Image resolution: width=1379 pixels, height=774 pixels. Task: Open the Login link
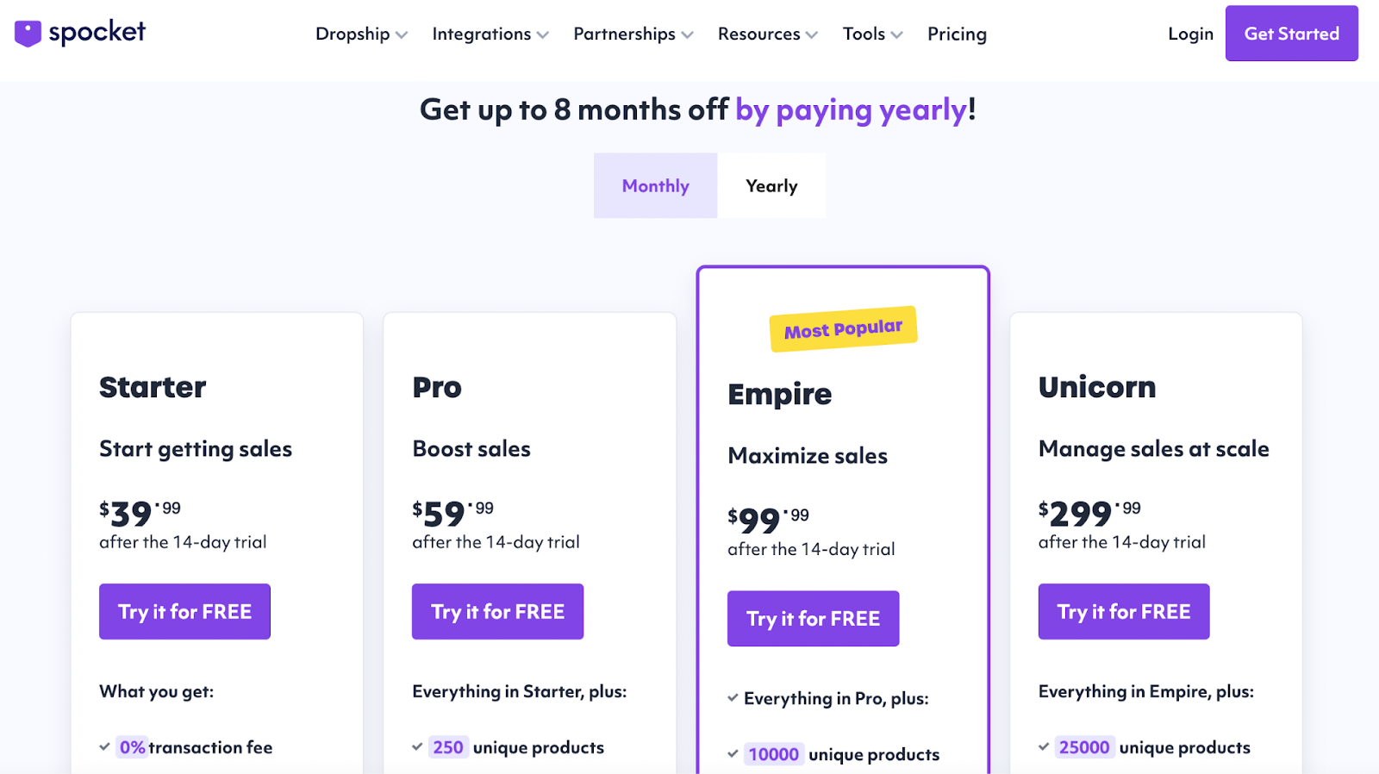point(1190,34)
